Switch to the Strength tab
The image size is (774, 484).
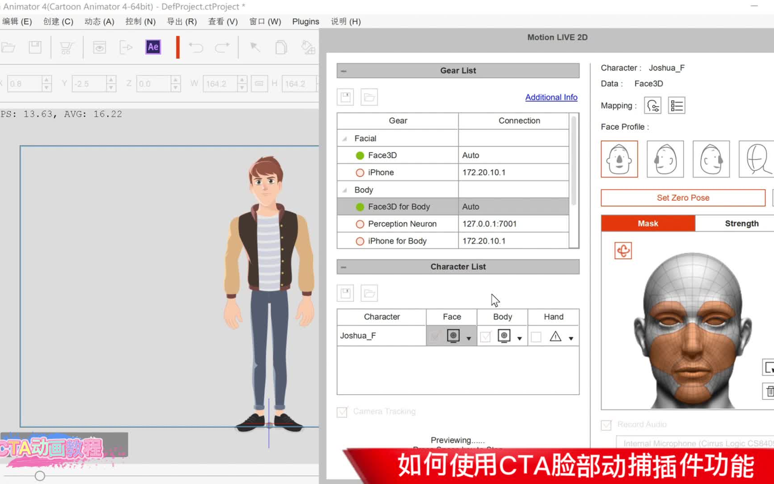point(735,224)
